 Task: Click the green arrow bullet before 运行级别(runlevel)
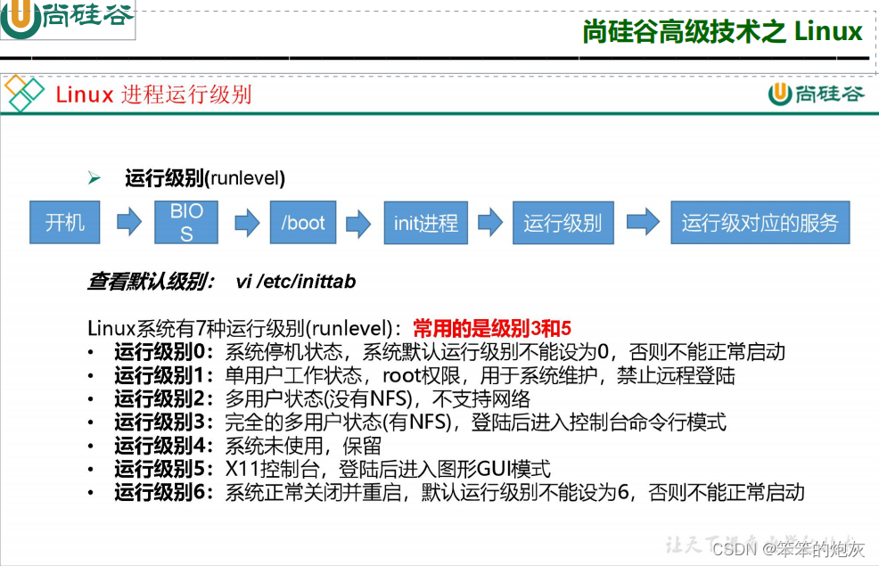pos(94,178)
